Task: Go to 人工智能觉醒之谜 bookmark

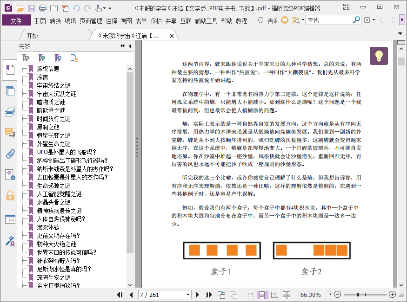Action: [x=59, y=194]
